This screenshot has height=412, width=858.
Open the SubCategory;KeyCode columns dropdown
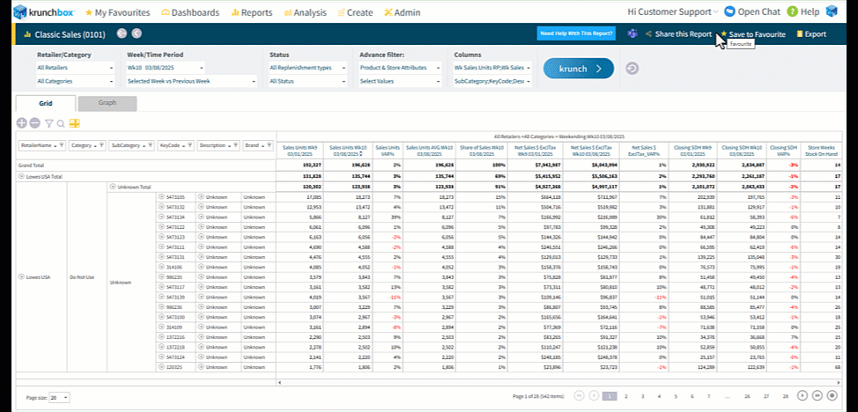tap(492, 82)
